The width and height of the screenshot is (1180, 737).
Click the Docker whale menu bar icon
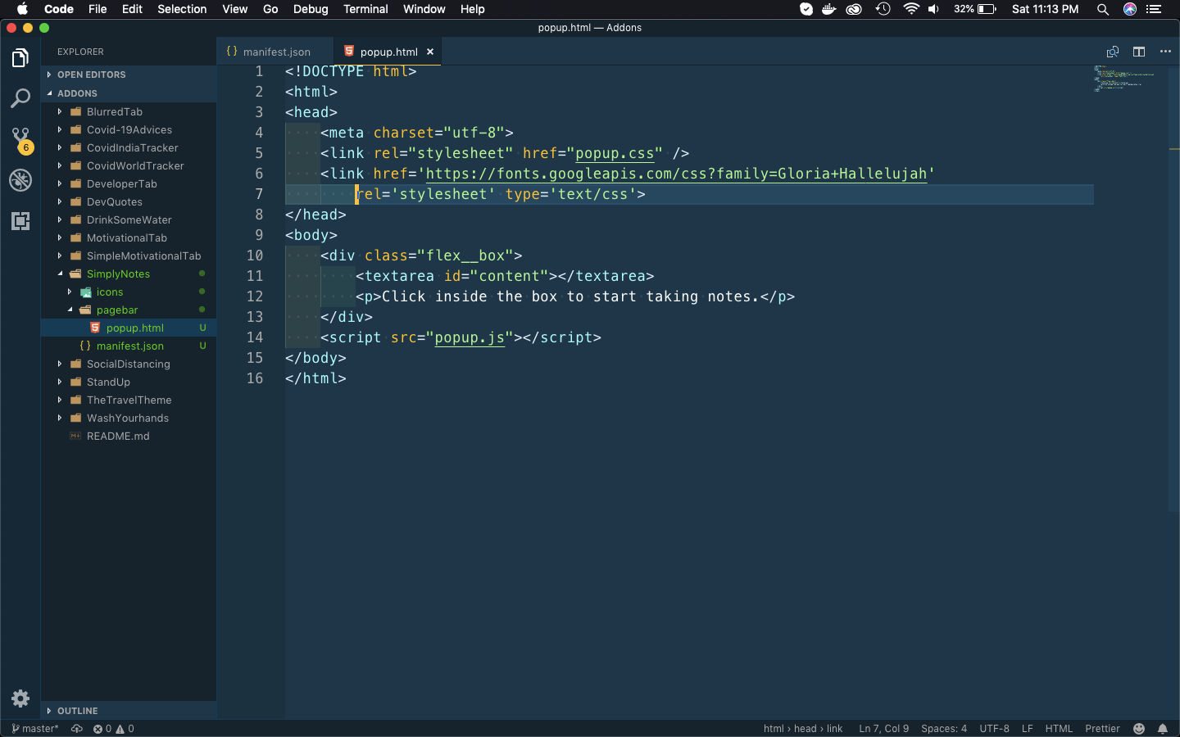tap(829, 9)
